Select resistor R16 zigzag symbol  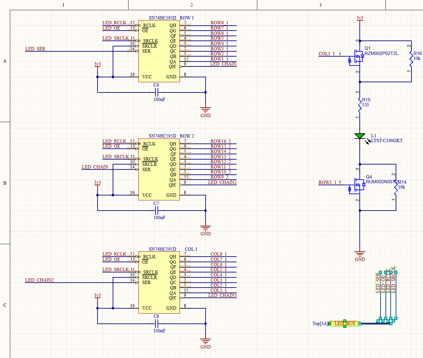[x=411, y=59]
